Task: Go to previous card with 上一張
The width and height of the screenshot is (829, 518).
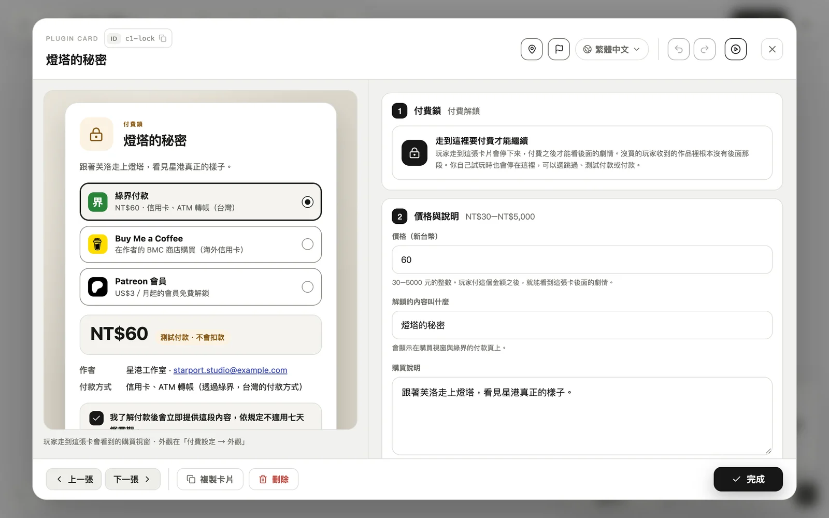Action: point(74,479)
